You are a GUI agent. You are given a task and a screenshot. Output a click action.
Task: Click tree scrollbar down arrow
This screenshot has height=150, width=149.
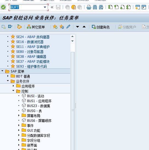click(72, 41)
